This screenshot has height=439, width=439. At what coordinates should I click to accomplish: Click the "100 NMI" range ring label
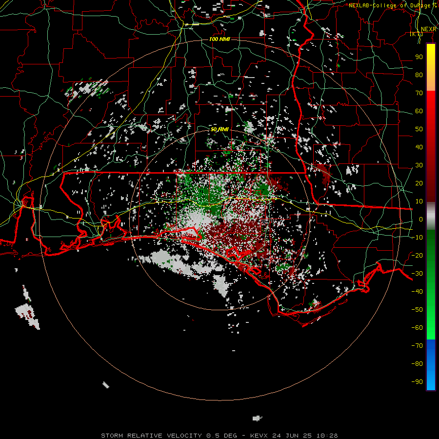[x=219, y=39]
